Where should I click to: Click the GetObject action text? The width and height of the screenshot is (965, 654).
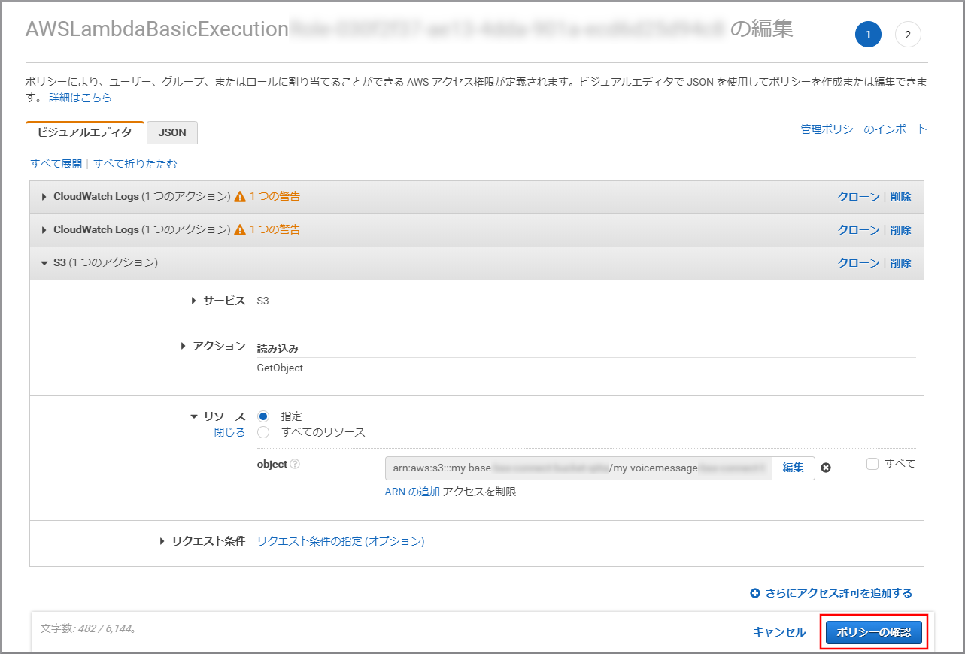point(280,368)
